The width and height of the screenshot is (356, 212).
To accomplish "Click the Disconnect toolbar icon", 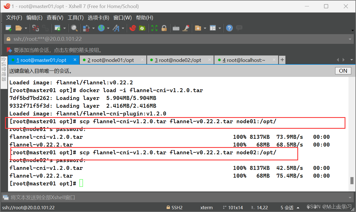I will 36,28.
